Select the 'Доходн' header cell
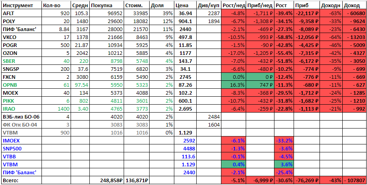Screen dimensions: 367x185 tap(331, 6)
